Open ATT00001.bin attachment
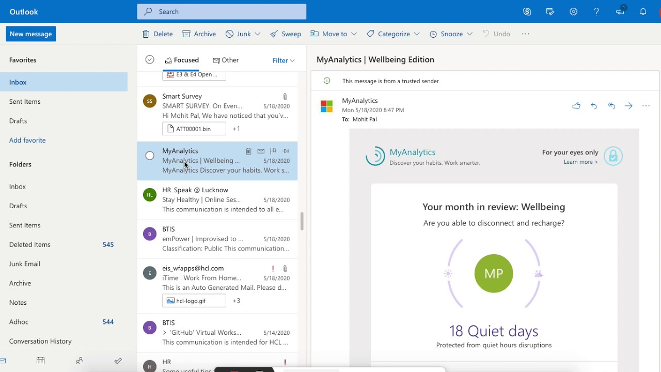The height and width of the screenshot is (372, 661). (x=194, y=129)
